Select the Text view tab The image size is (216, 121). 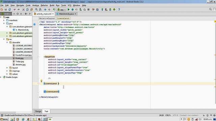[x=46, y=111]
